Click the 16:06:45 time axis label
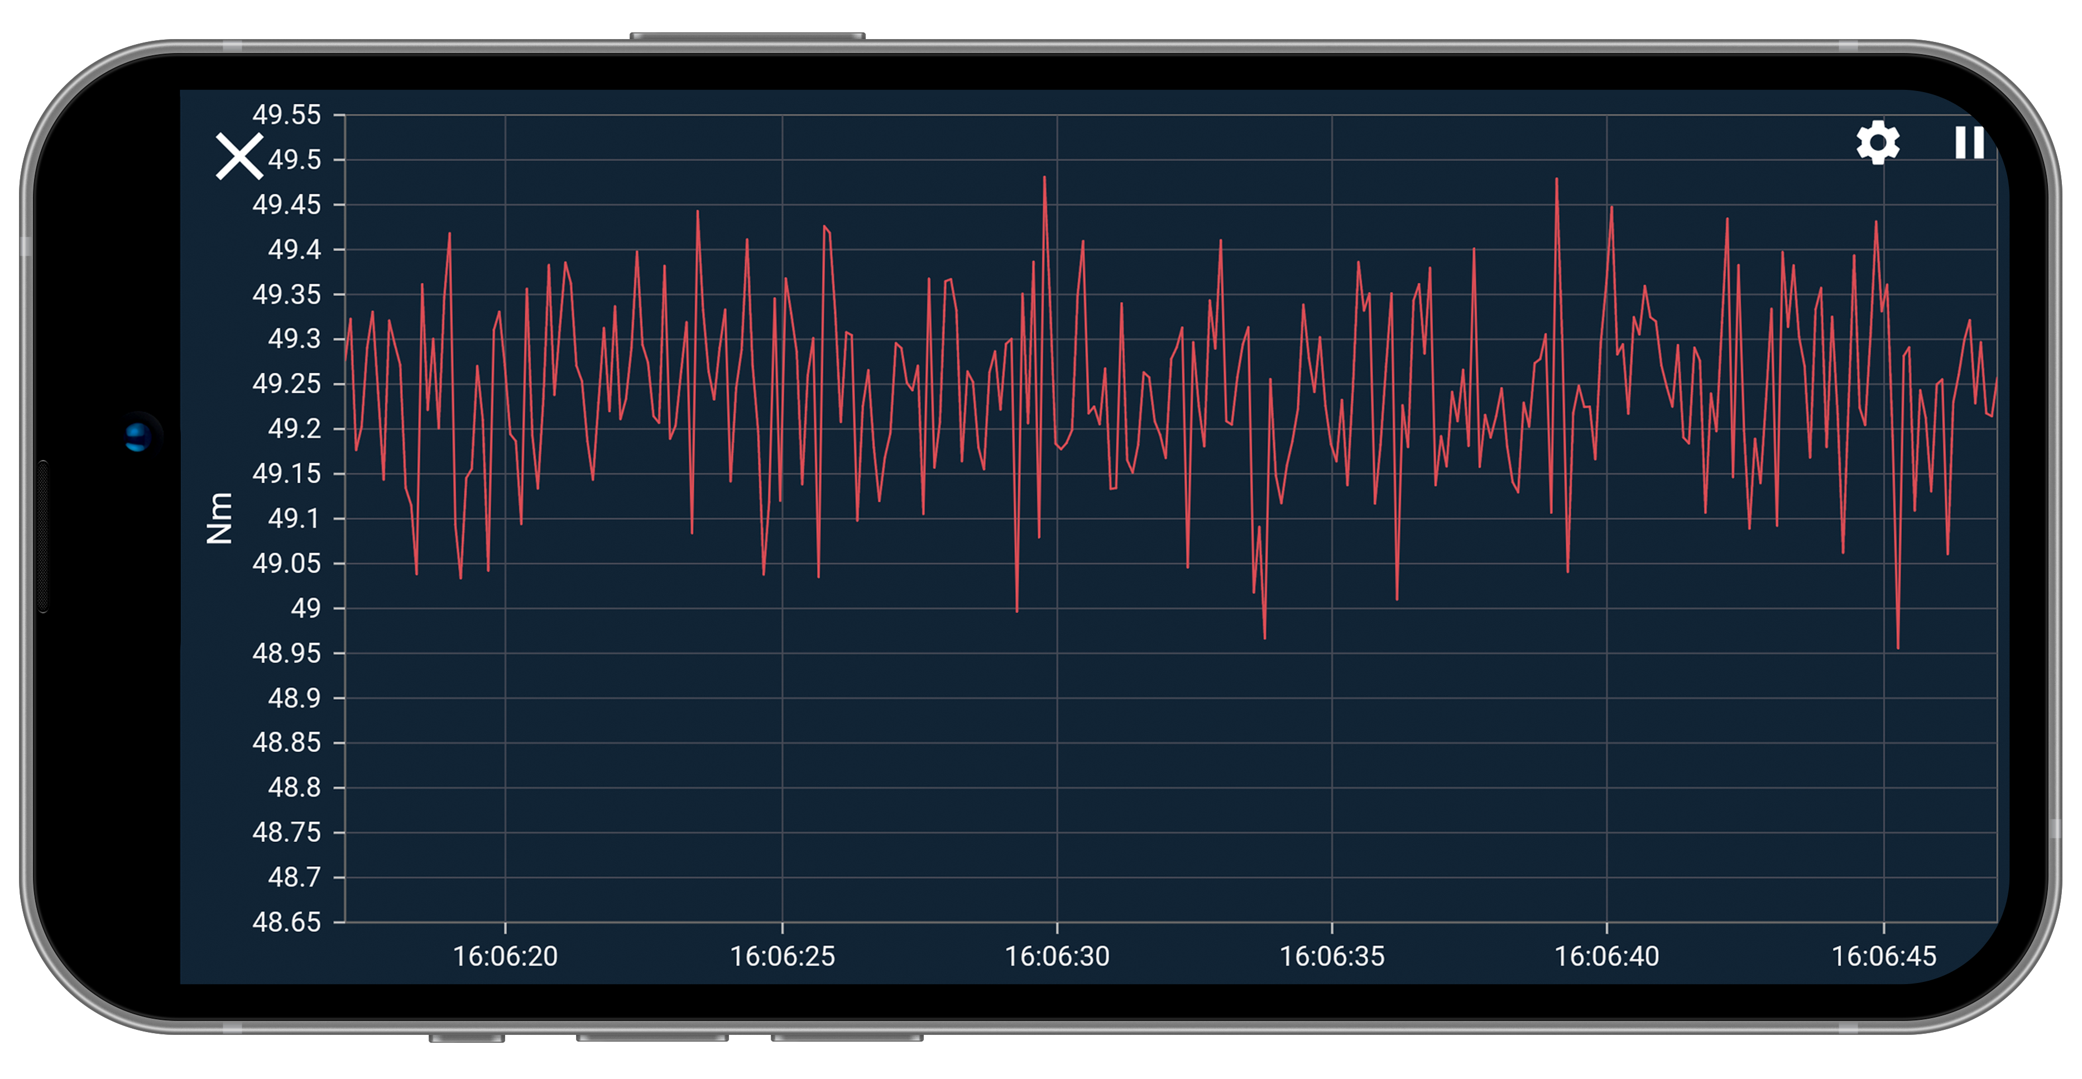The width and height of the screenshot is (2082, 1079). 1883,956
